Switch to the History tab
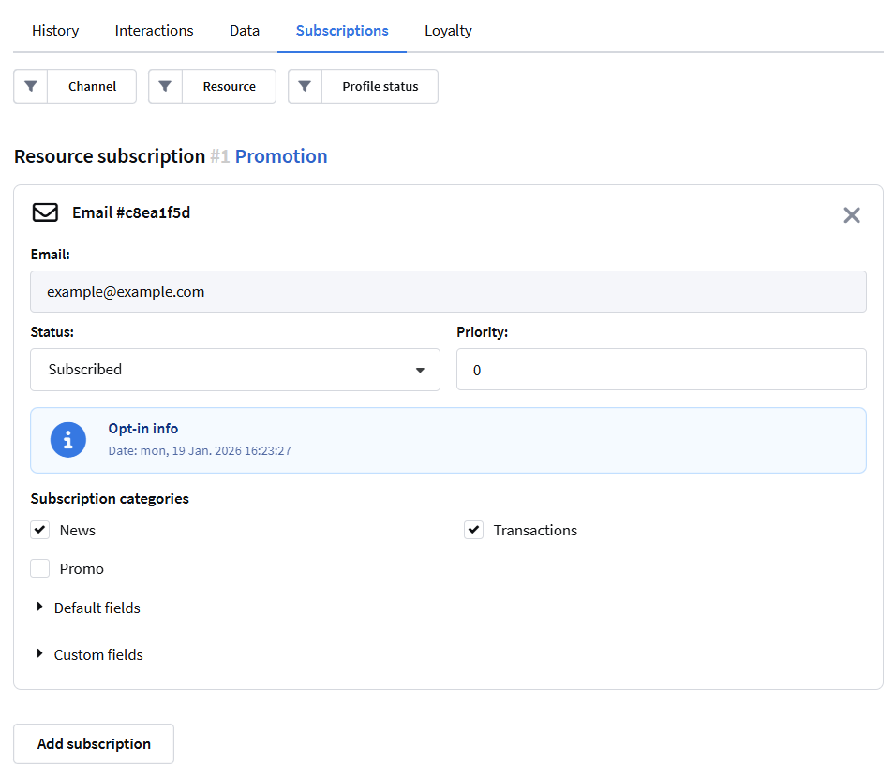Image resolution: width=895 pixels, height=776 pixels. (x=55, y=30)
